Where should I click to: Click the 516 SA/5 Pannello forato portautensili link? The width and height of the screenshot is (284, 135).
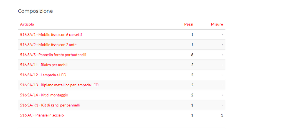point(53,55)
